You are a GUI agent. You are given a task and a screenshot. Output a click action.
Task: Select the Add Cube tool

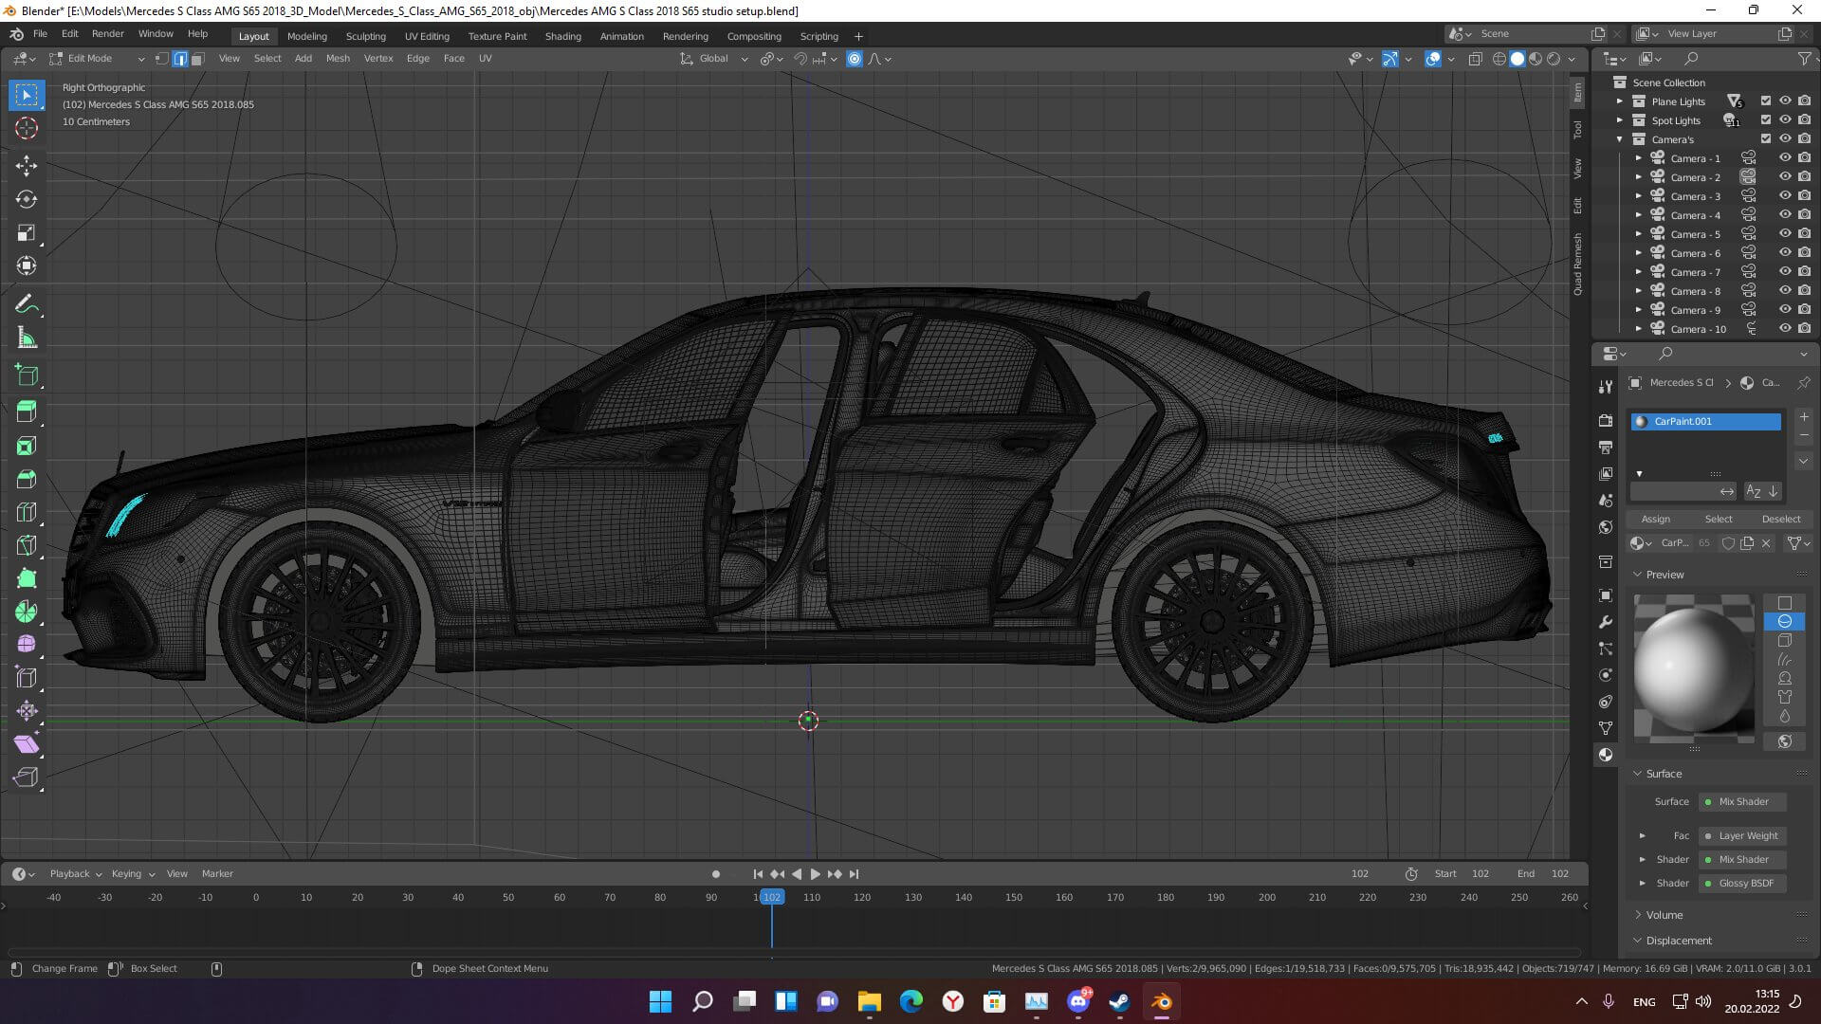(27, 375)
